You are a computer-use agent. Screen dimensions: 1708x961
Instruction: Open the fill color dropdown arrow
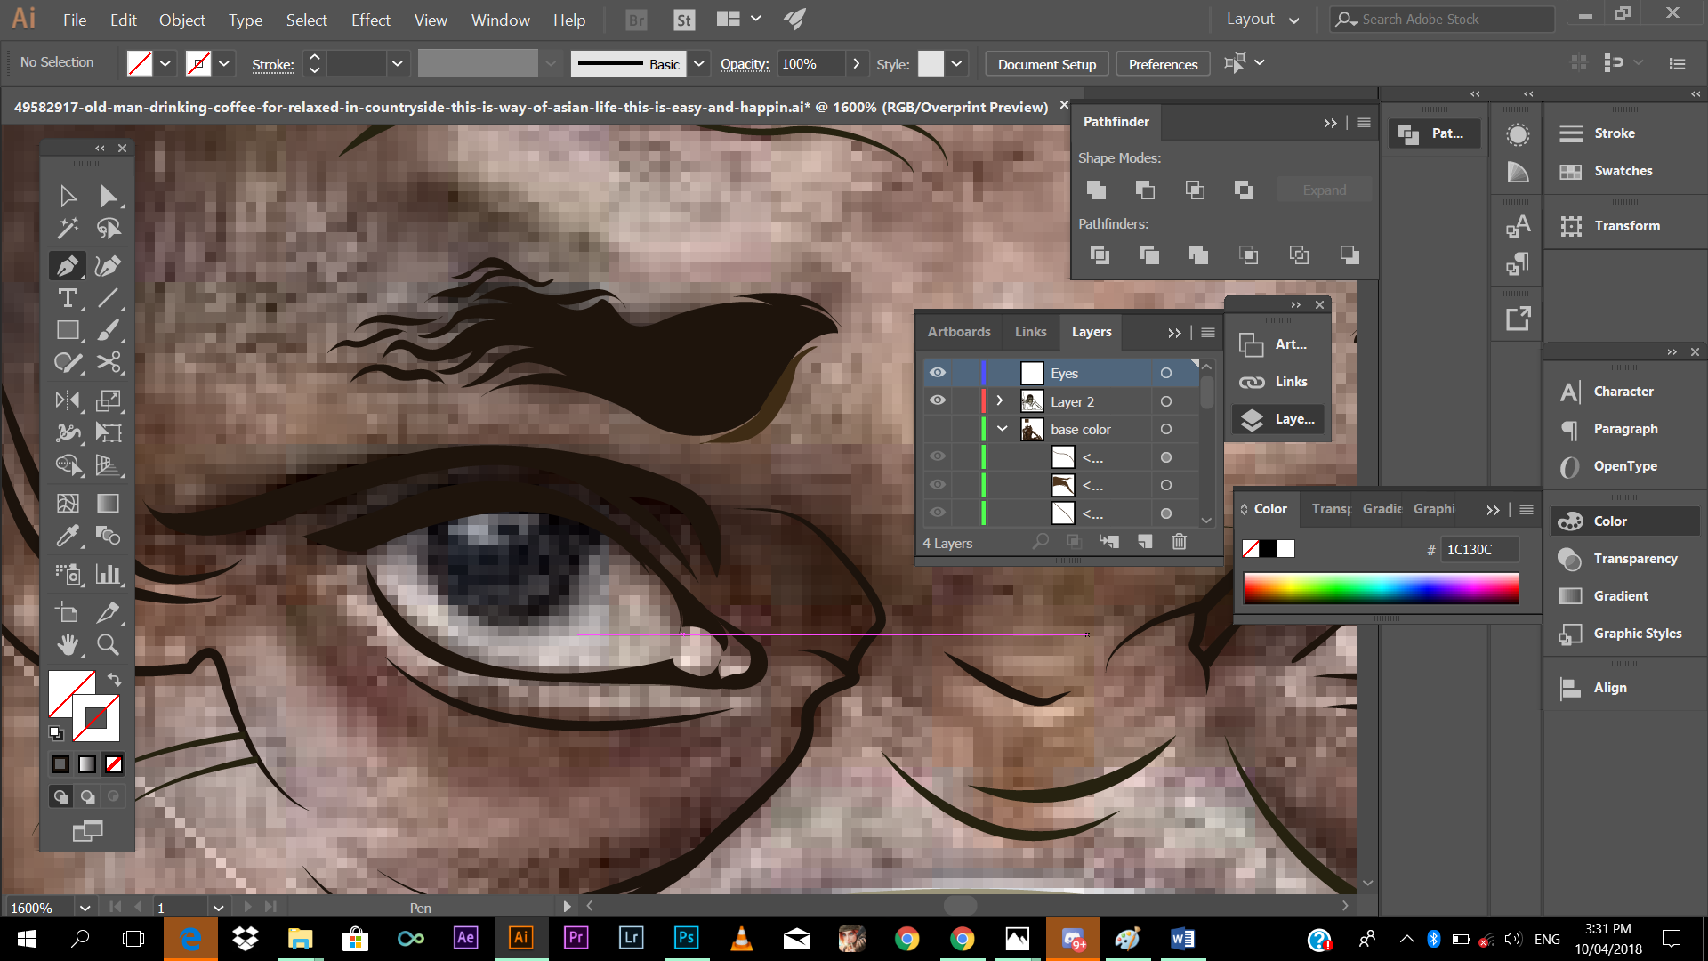pyautogui.click(x=165, y=63)
